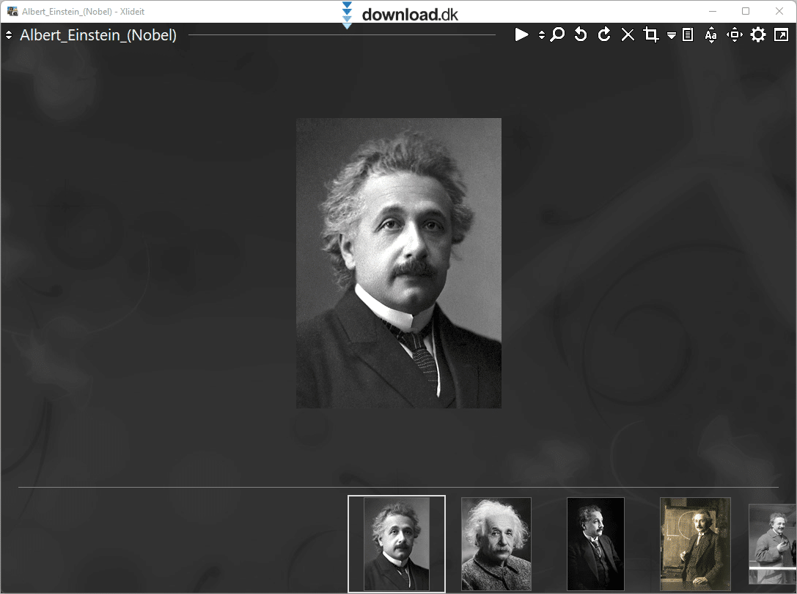This screenshot has height=594, width=797.
Task: Click the open-in-external-window icon
Action: [x=782, y=34]
